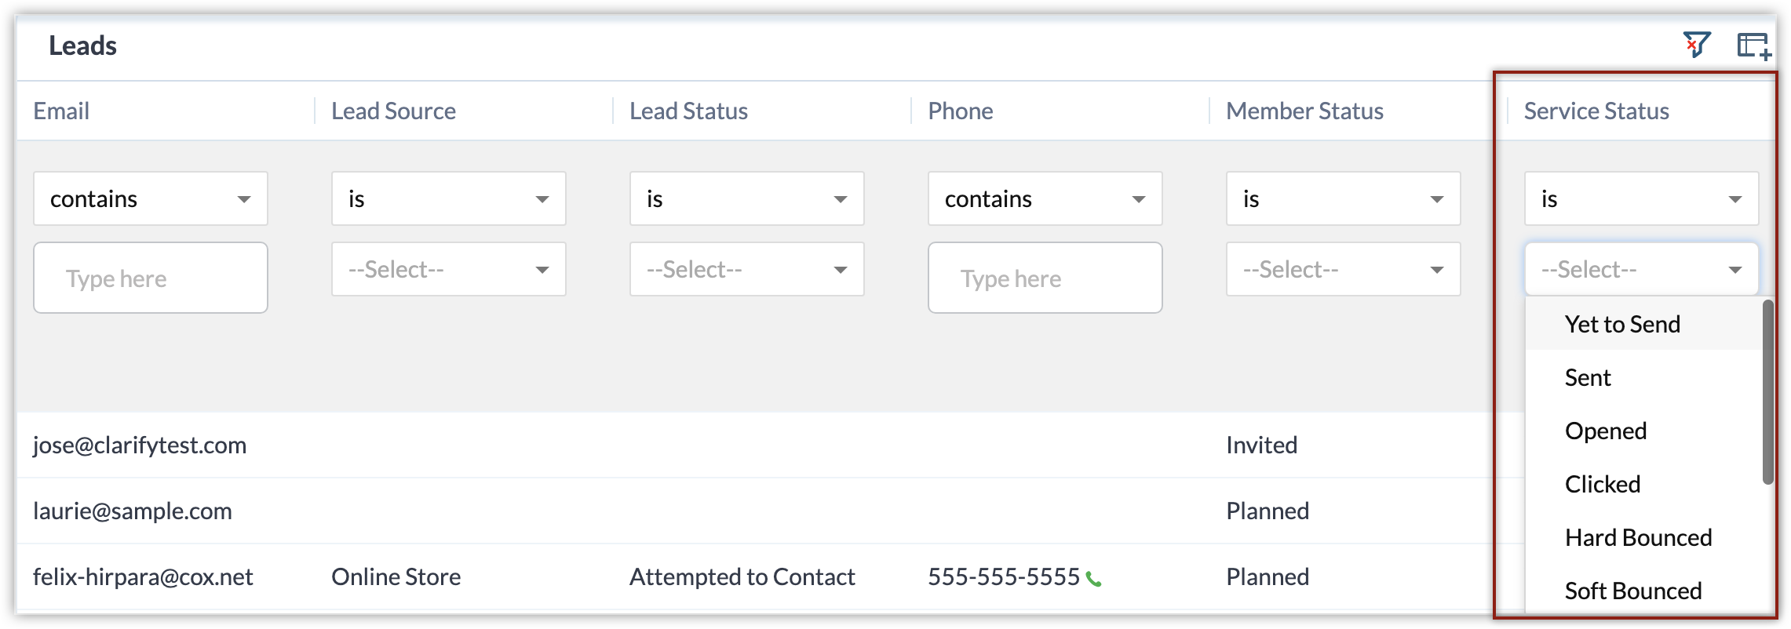Click the Phone filter text field
1791x629 pixels.
pos(1045,278)
